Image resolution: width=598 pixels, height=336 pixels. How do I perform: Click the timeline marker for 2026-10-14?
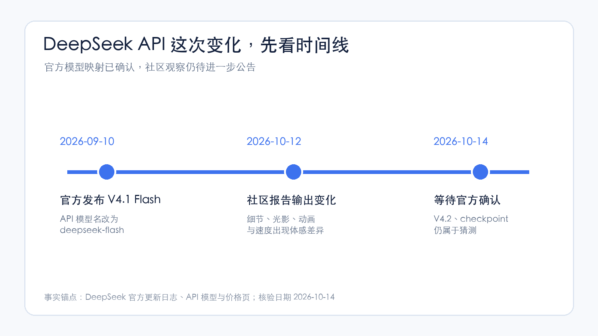480,172
